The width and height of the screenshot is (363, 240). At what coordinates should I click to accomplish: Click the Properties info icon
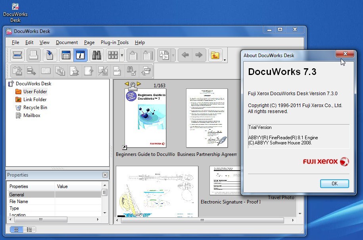point(80,55)
